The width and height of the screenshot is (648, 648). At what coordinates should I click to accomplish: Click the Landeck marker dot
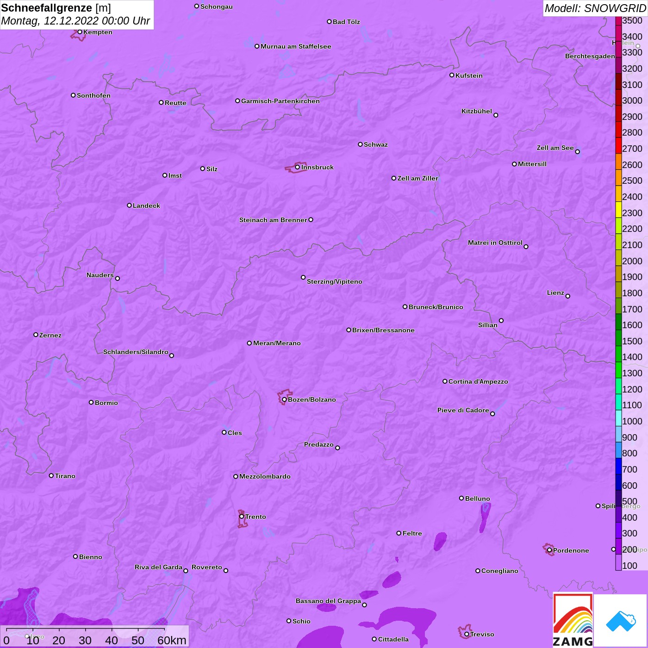(129, 205)
